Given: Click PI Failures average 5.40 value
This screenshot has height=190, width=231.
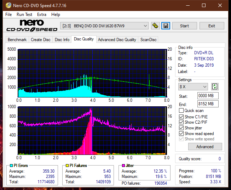Looking at the screenshot, I should 107,171.
